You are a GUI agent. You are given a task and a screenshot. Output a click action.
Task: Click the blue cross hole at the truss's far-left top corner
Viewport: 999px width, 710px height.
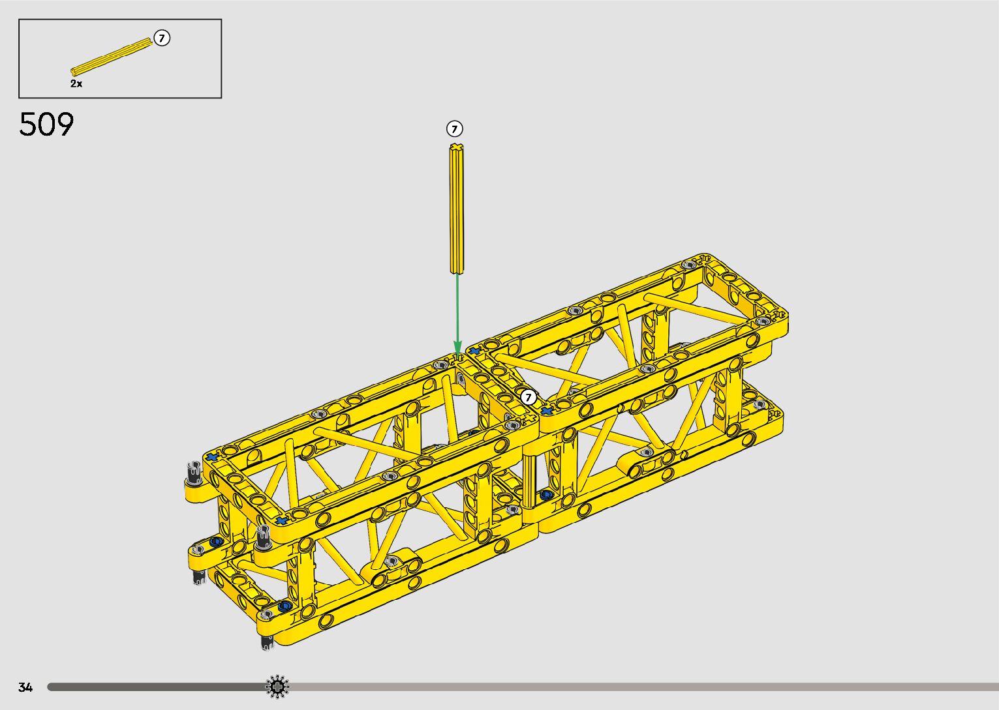[211, 458]
